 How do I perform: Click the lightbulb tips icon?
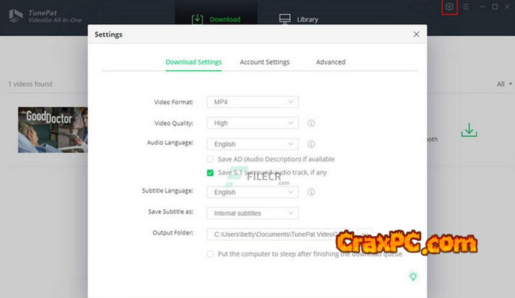click(413, 276)
